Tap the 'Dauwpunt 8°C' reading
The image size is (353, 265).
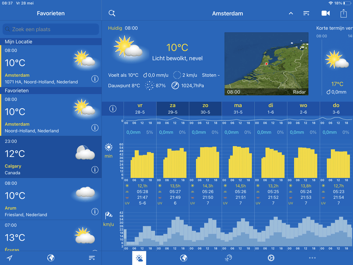point(124,86)
